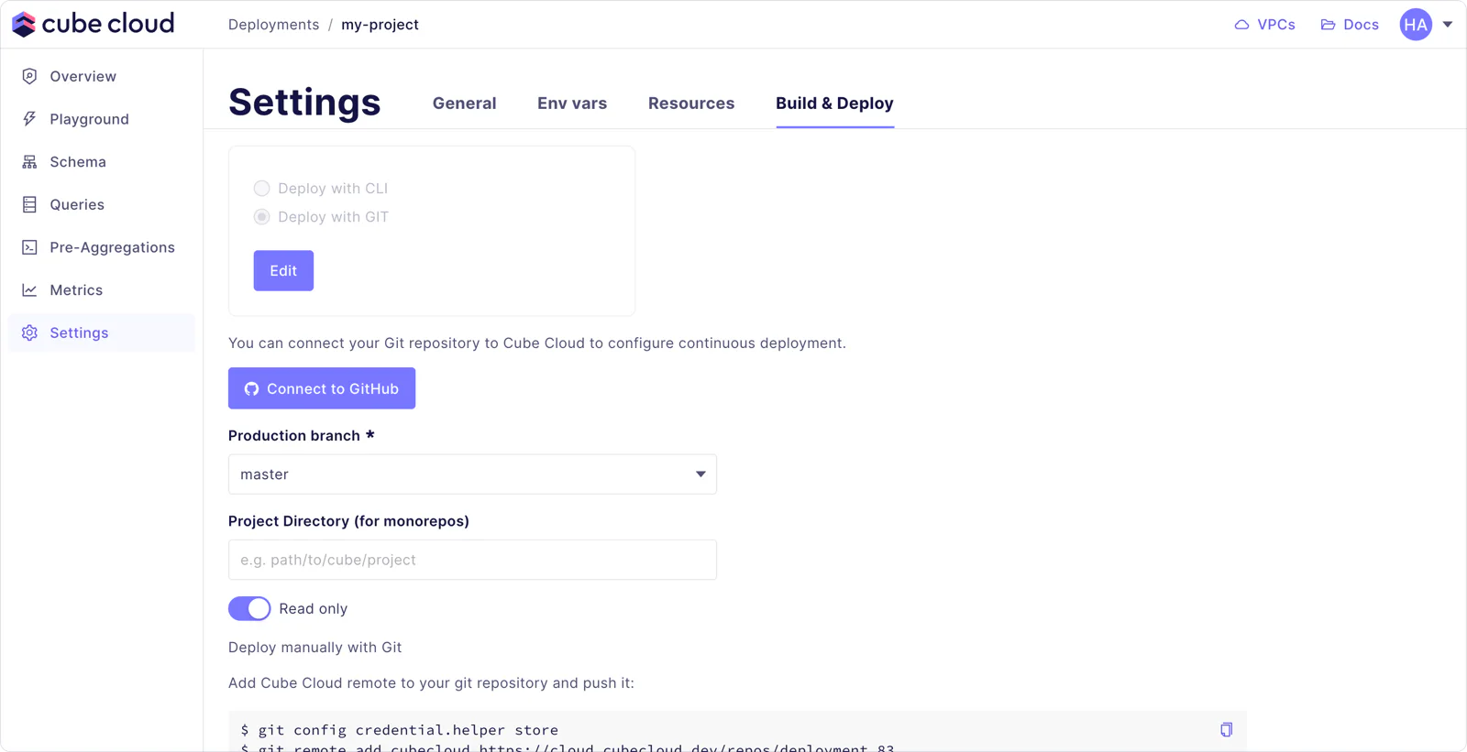Click the Pre-Aggregations terminal icon
This screenshot has height=752, width=1467.
pyautogui.click(x=29, y=247)
